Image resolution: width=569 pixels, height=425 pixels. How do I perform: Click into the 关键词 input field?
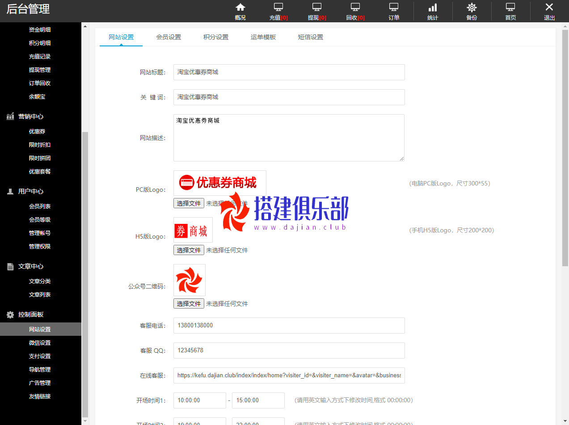(x=289, y=97)
